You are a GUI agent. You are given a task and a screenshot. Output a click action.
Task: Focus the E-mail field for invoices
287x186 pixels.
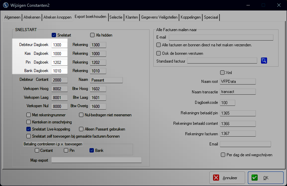(221, 38)
